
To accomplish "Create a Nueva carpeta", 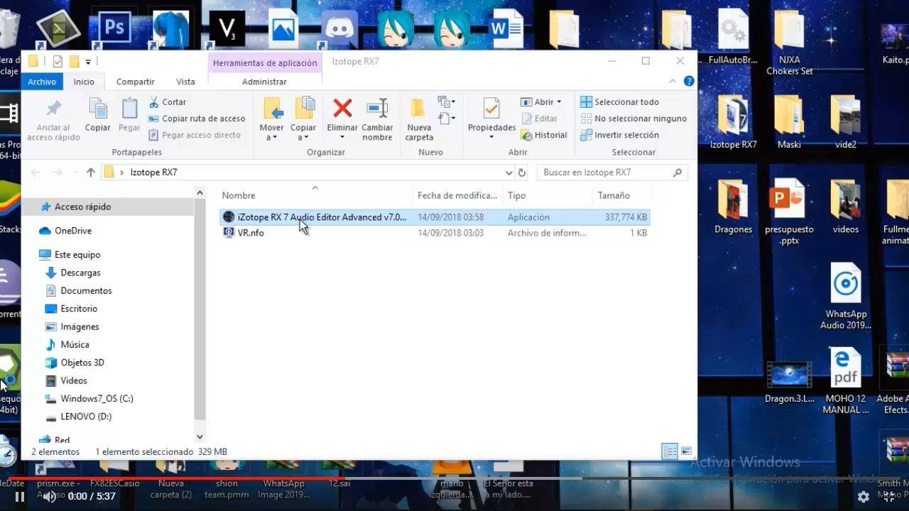I will (x=419, y=118).
